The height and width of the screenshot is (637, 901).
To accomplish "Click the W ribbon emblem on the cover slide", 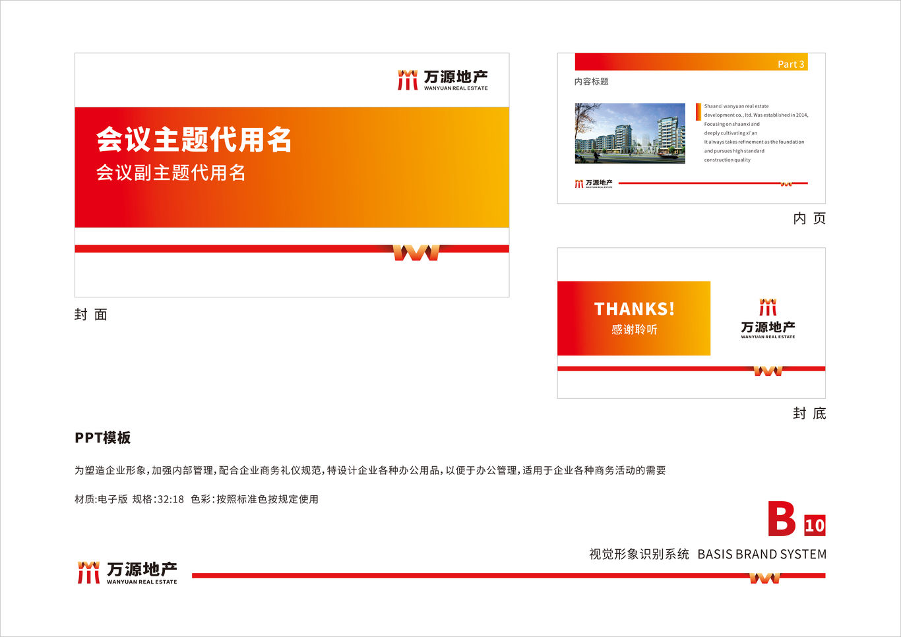I will click(x=416, y=253).
